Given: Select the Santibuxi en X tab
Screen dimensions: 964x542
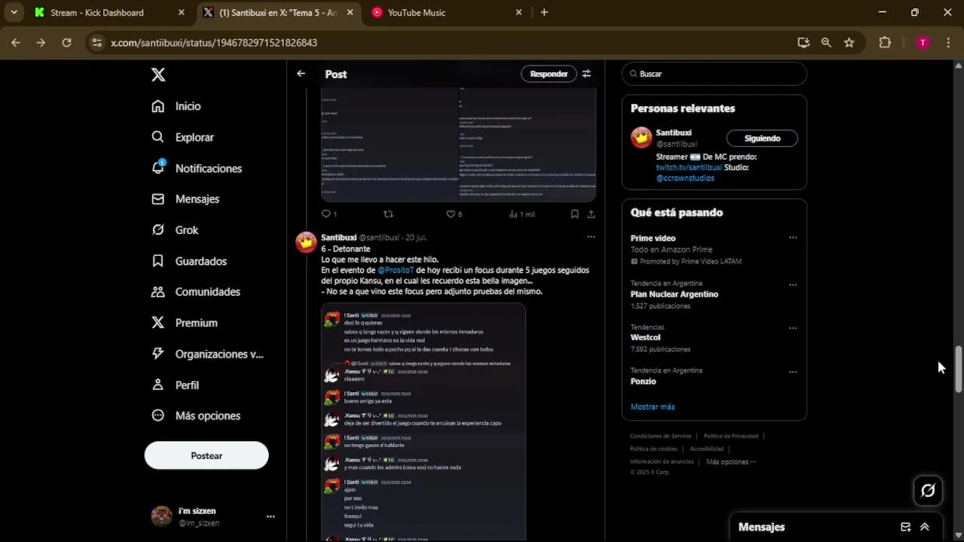Looking at the screenshot, I should tap(278, 12).
